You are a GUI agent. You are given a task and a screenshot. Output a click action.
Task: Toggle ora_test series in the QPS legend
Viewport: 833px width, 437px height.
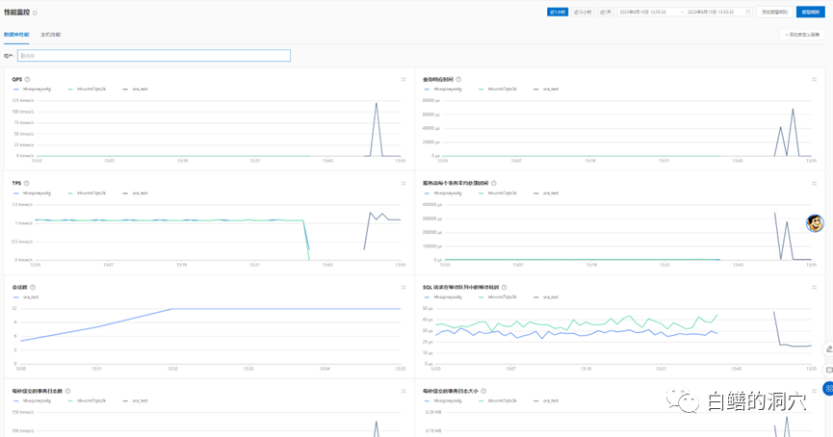pos(135,90)
